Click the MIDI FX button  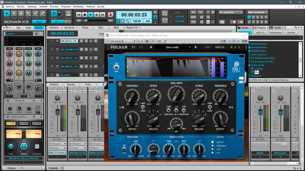tap(261, 32)
